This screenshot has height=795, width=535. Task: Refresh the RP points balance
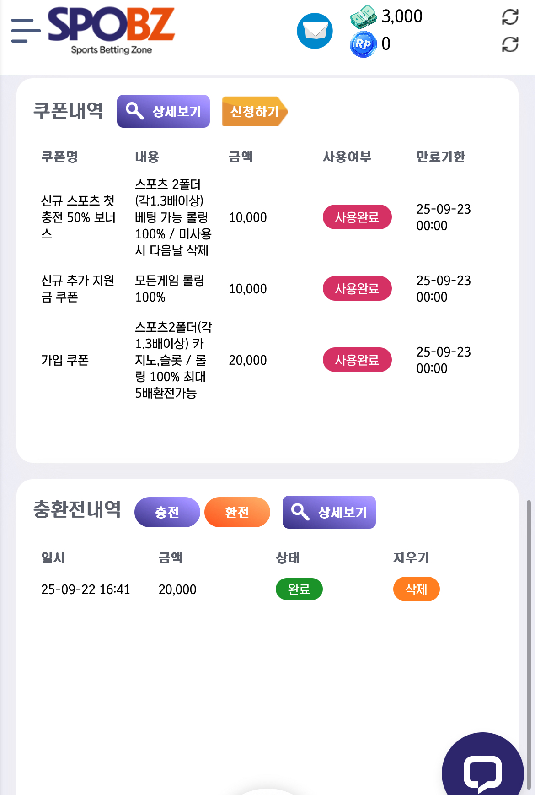[x=510, y=44]
